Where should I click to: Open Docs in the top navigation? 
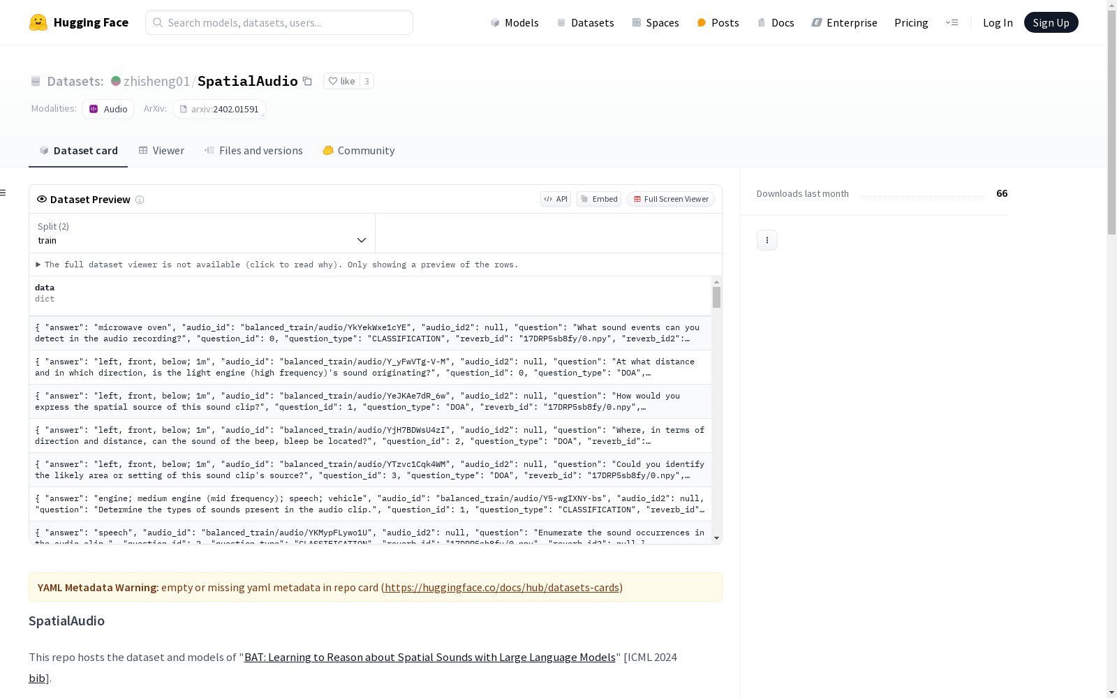click(x=776, y=22)
